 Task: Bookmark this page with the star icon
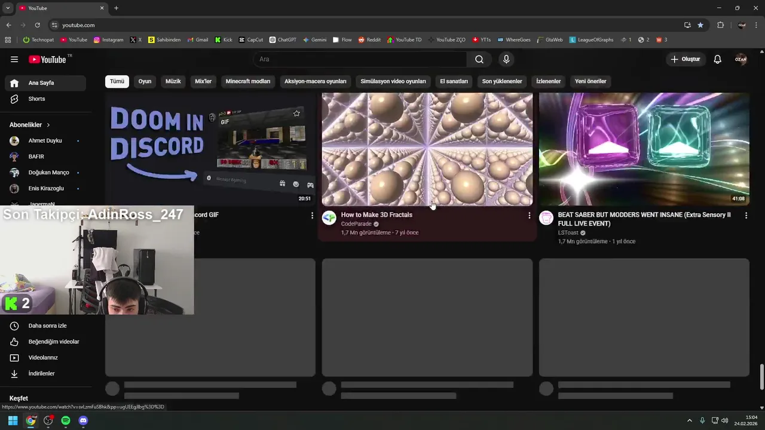[700, 25]
